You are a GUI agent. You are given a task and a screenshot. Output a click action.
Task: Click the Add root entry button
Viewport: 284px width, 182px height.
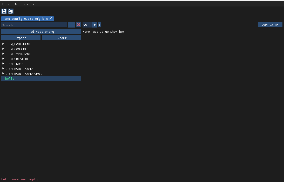point(41,31)
